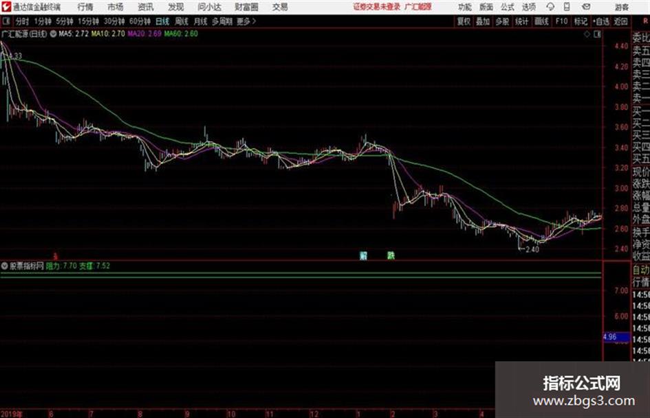The image size is (650, 418).
Task: Click the round icon beside 股票指标网 indicator
Action: 5,266
